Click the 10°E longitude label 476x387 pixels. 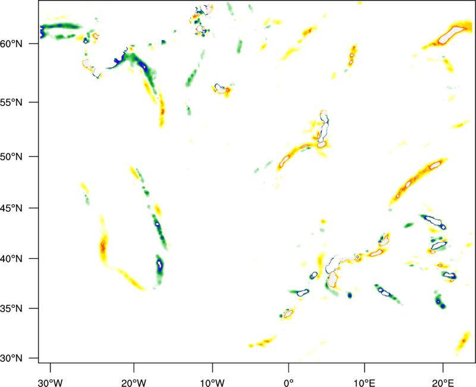coord(364,383)
